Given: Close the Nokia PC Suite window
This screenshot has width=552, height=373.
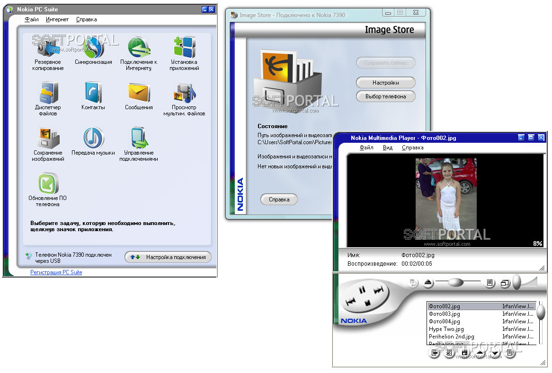Looking at the screenshot, I should (212, 9).
